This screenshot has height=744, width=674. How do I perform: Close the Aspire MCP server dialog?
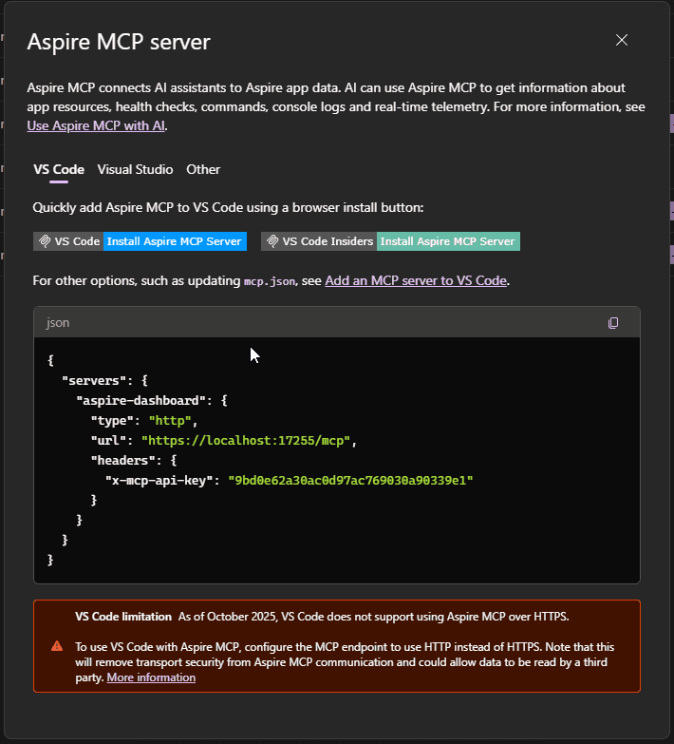(622, 40)
